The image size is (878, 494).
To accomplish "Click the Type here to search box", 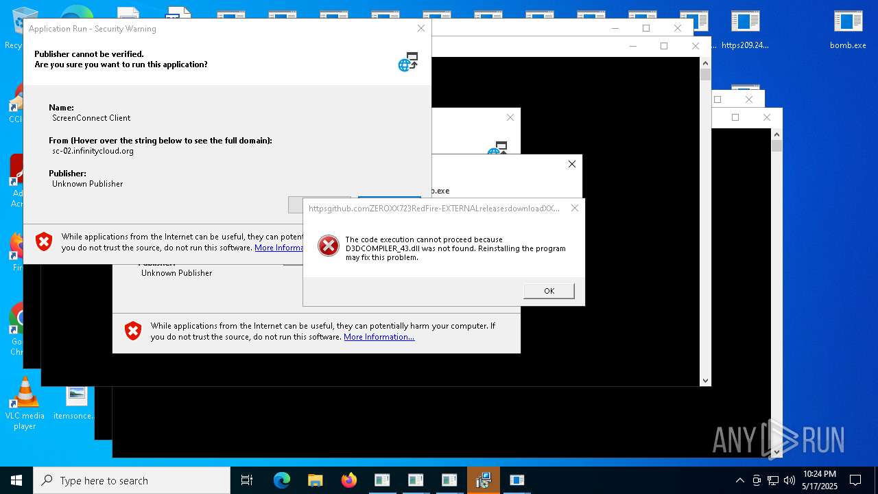I will point(132,480).
